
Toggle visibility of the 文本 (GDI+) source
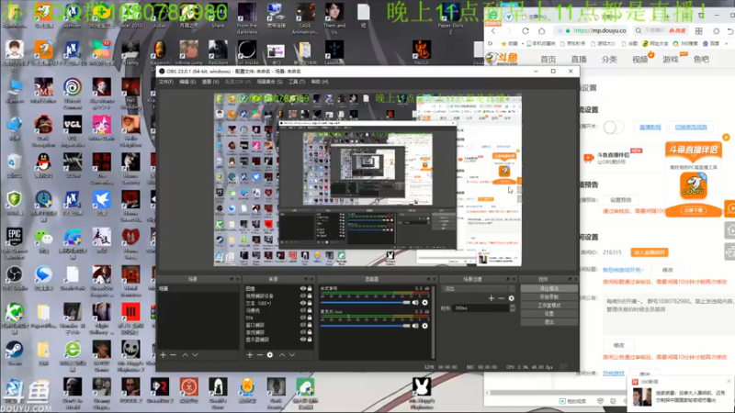tap(303, 303)
